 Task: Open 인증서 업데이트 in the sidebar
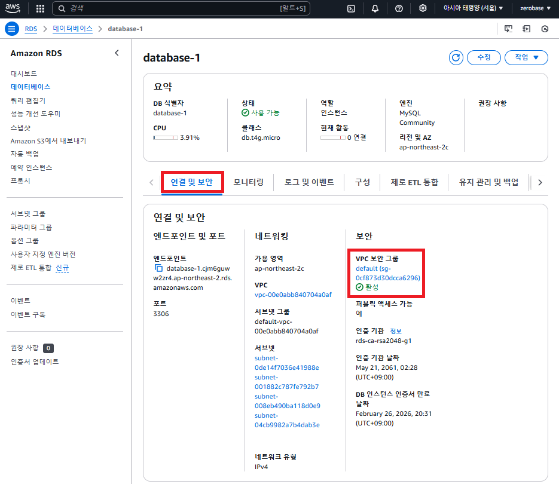tap(35, 362)
